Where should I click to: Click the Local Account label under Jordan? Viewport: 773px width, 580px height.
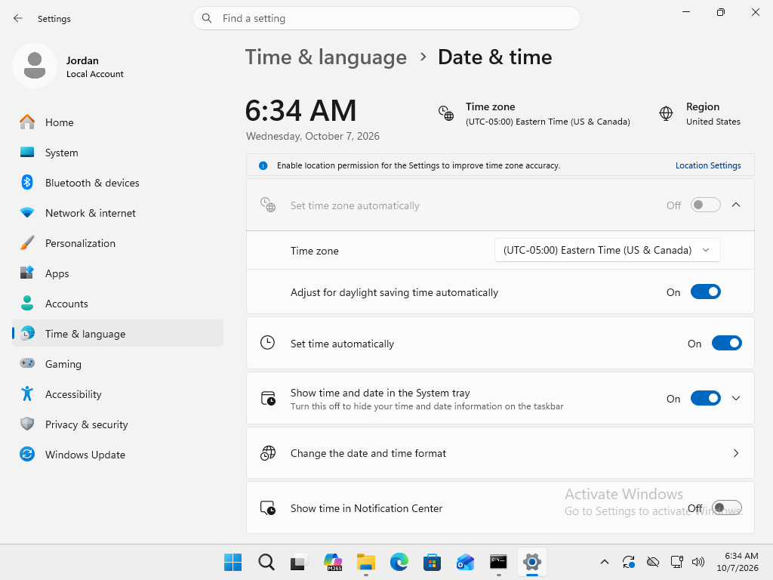95,74
